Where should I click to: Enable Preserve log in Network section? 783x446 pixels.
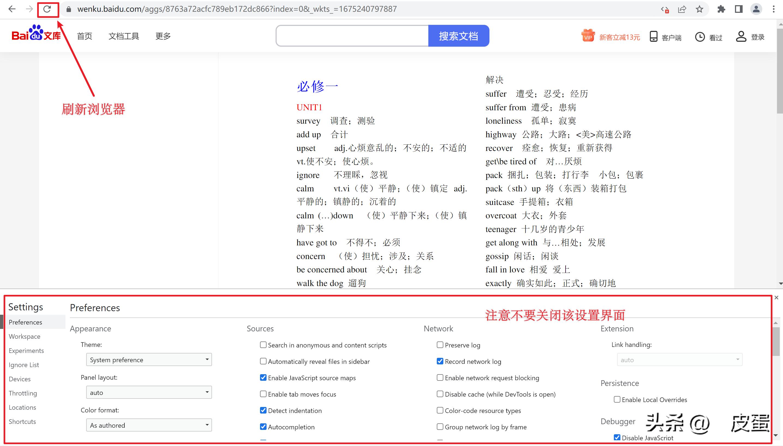pyautogui.click(x=440, y=345)
